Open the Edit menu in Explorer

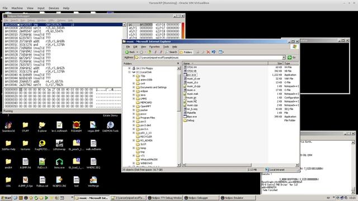pos(135,46)
